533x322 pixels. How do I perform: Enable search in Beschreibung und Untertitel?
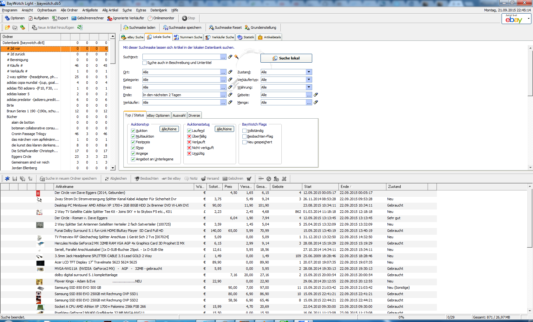[145, 63]
